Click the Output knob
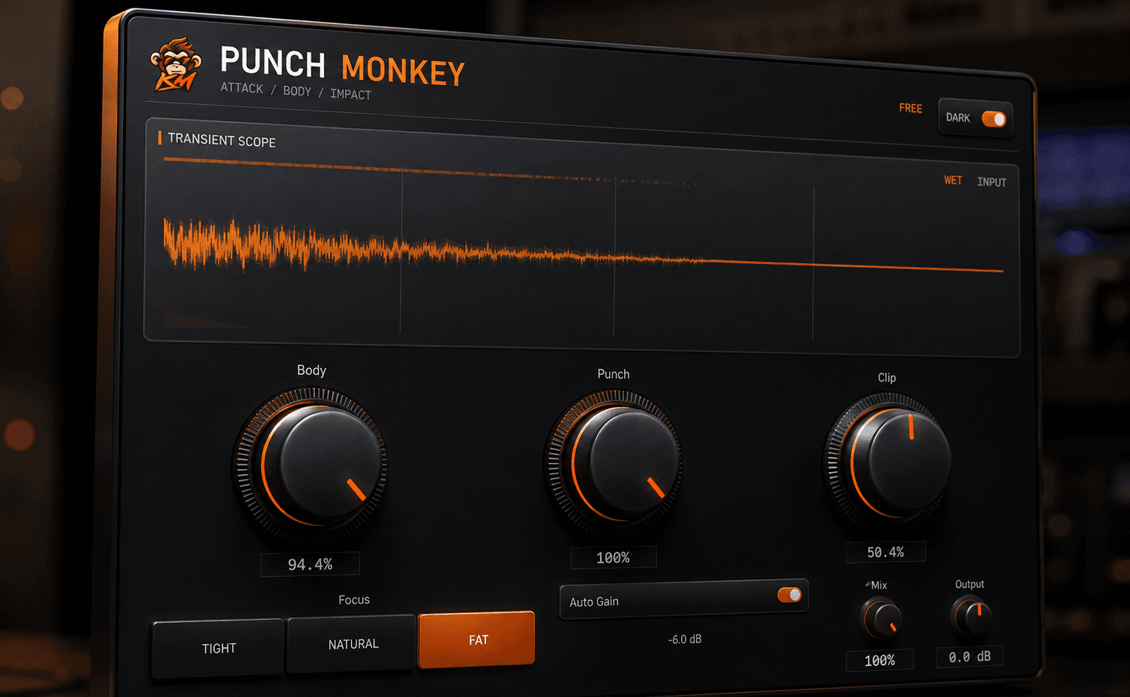This screenshot has width=1130, height=697. coord(971,616)
